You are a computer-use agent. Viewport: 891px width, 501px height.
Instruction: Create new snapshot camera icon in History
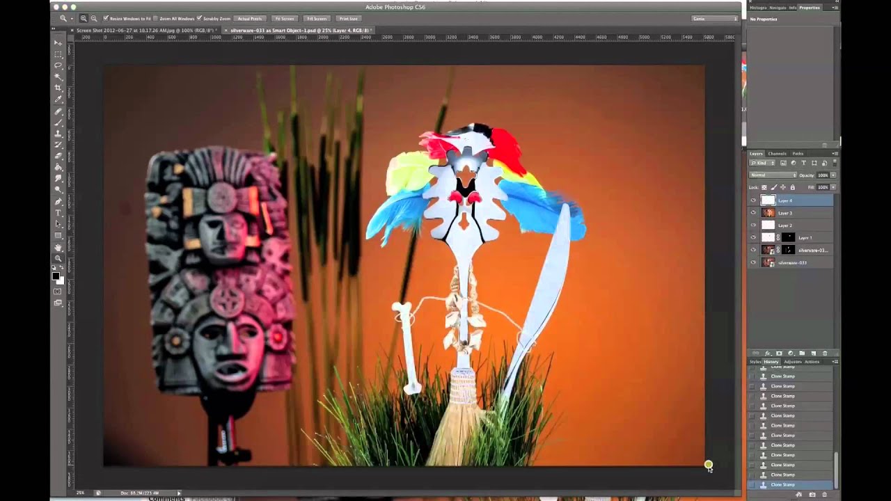pyautogui.click(x=812, y=495)
